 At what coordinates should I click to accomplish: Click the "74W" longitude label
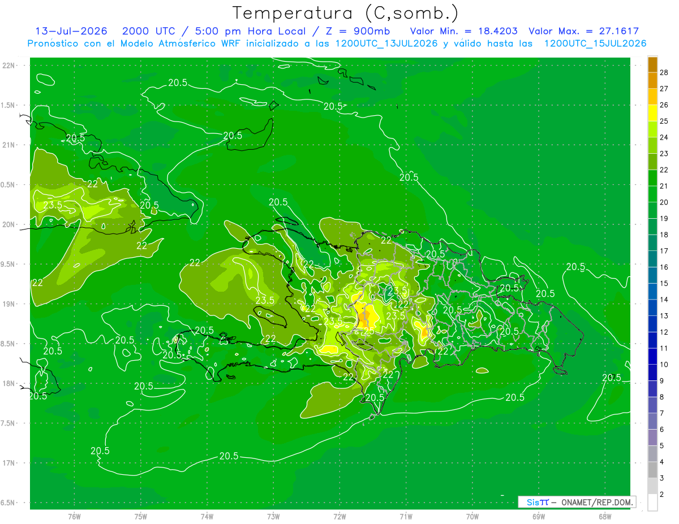pos(207,516)
